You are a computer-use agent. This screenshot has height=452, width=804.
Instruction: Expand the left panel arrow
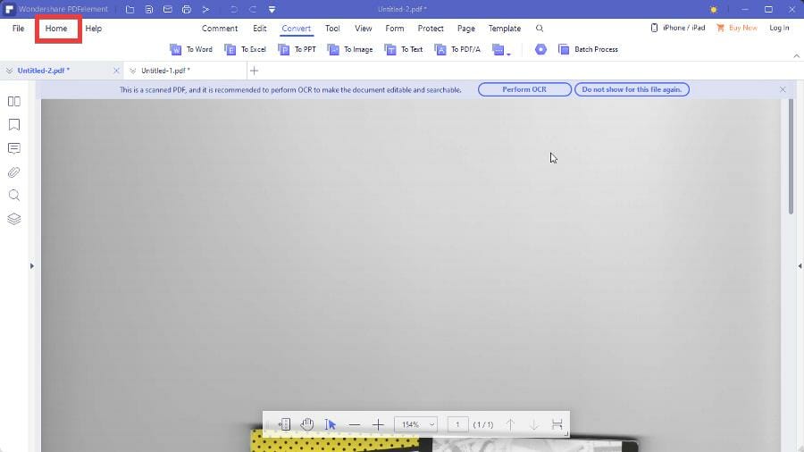pos(32,266)
